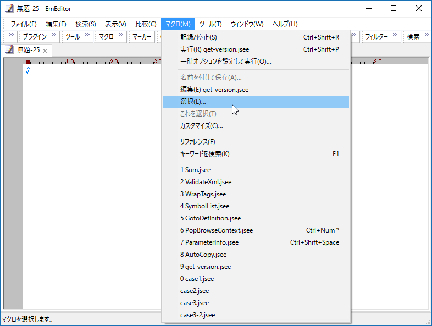432x326 pixels.
Task: Select macro case3-2.jsee
Action: tap(256, 315)
